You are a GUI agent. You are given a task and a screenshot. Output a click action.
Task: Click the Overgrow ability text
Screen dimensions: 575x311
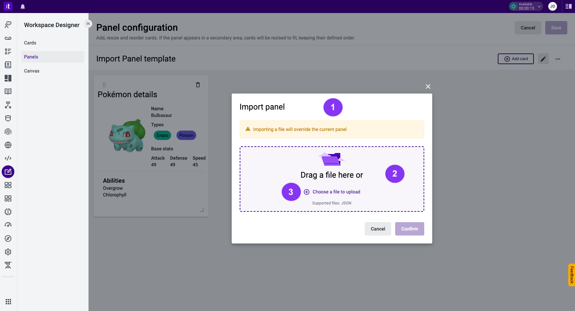click(x=113, y=188)
